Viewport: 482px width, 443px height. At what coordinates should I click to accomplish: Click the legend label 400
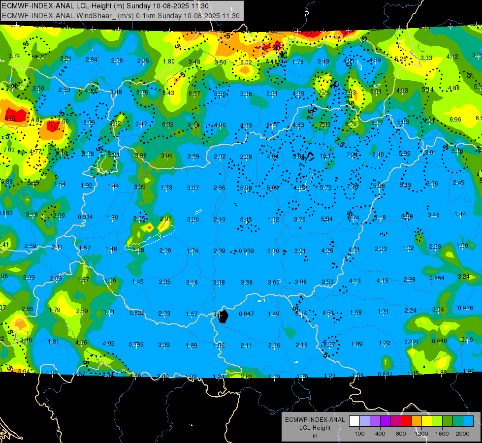pos(380,434)
